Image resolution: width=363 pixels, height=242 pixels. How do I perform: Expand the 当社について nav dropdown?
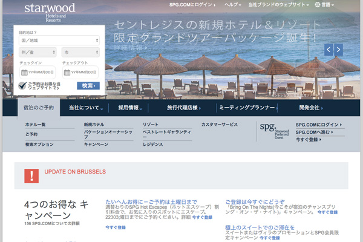[x=86, y=108]
